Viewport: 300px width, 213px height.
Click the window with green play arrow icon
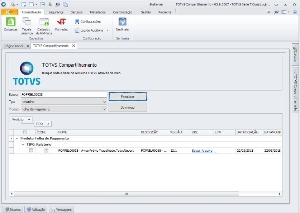42,4
